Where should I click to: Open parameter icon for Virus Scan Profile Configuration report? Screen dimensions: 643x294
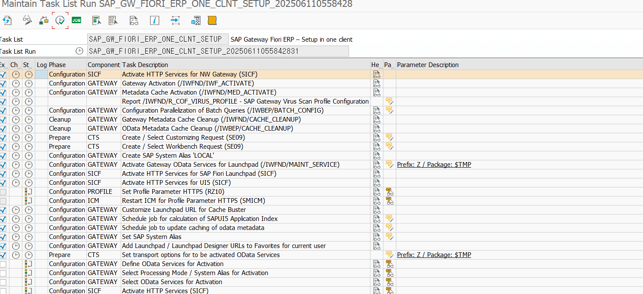(x=389, y=101)
